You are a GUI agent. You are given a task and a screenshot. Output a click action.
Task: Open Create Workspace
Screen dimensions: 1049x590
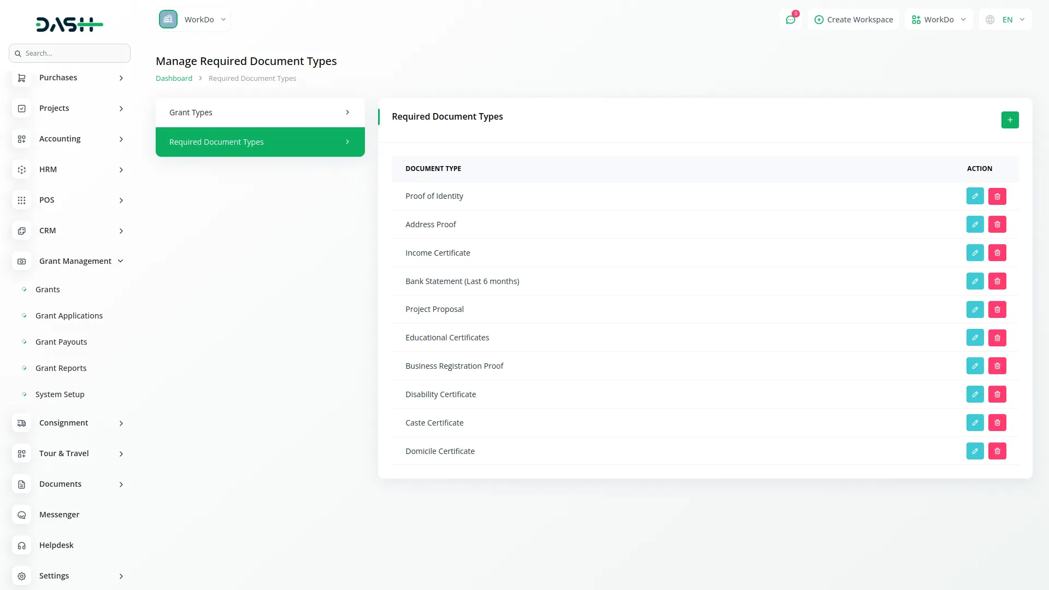point(853,19)
